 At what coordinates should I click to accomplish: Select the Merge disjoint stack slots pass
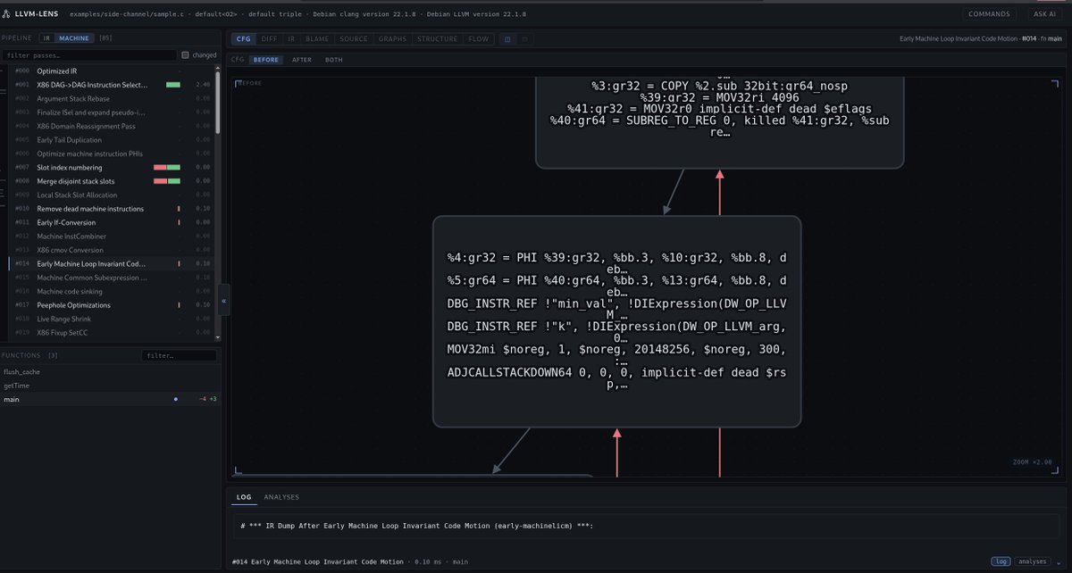pyautogui.click(x=110, y=181)
